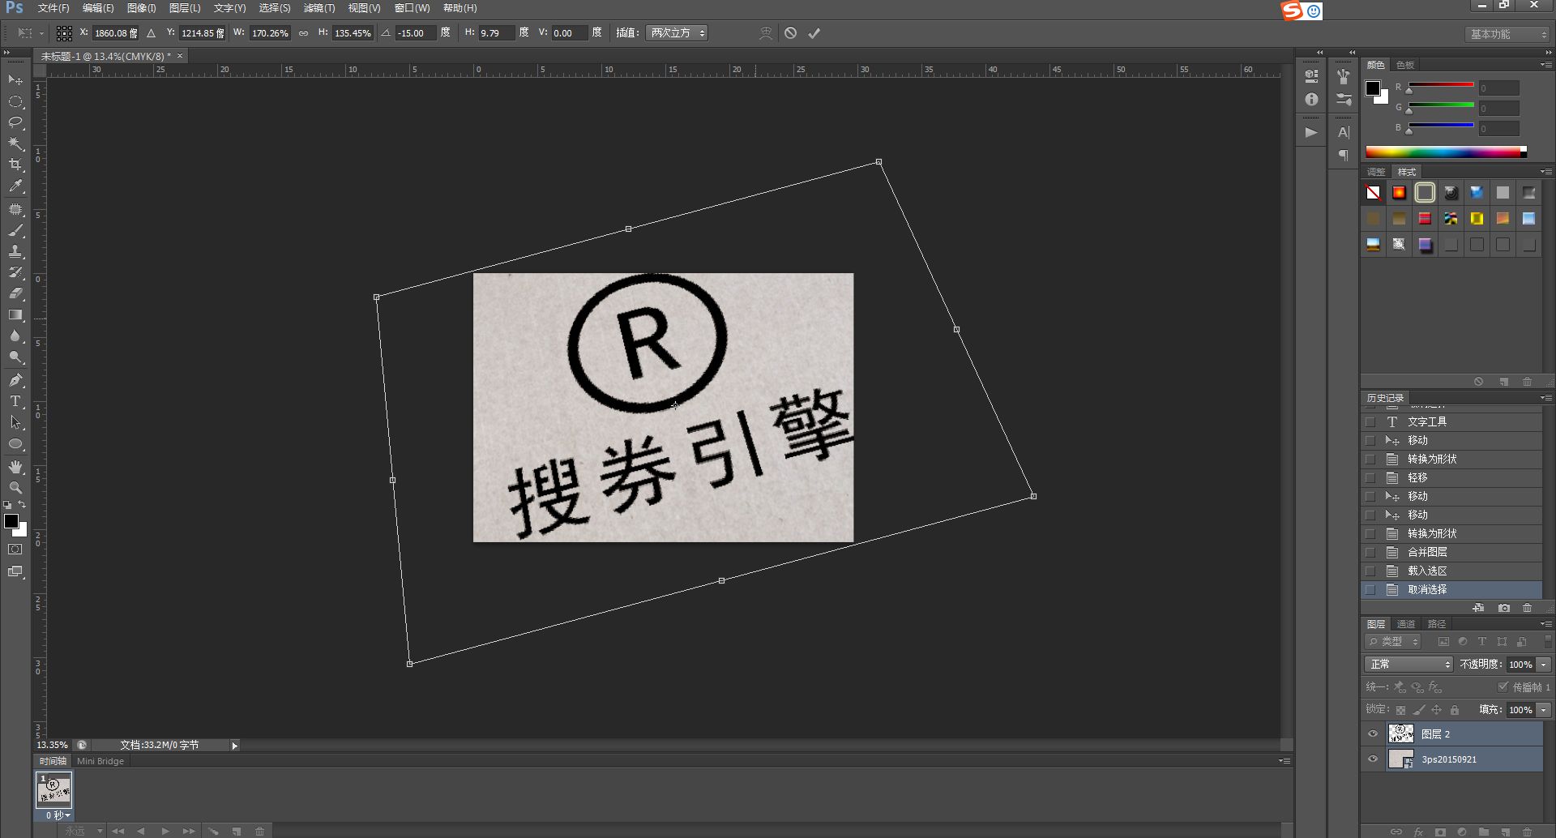Pick color from spectrum ramp bar
The height and width of the screenshot is (838, 1556).
click(1446, 152)
